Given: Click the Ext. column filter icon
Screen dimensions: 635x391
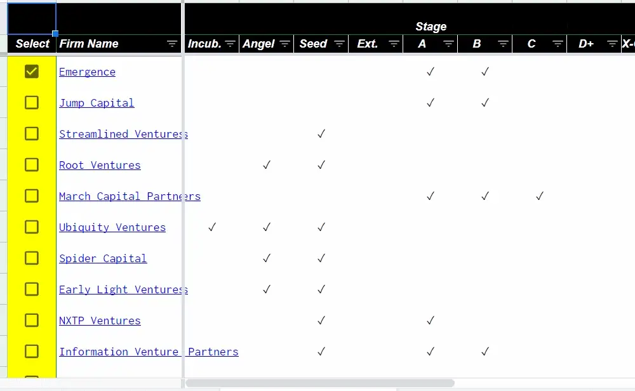Looking at the screenshot, I should point(394,44).
